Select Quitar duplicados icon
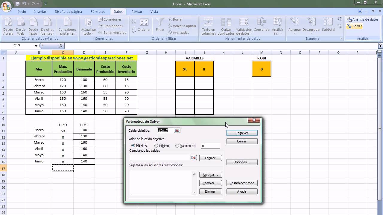 click(226, 26)
